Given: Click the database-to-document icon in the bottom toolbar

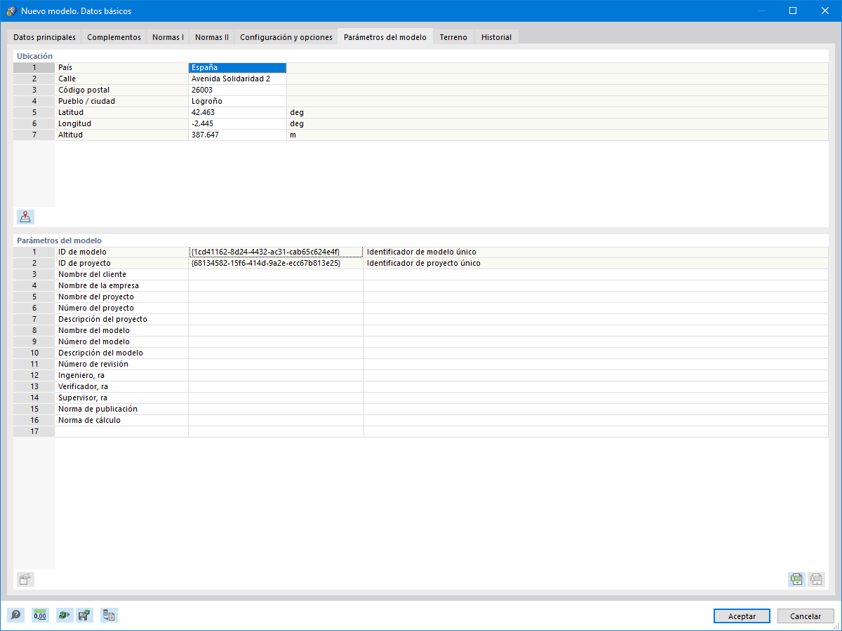Looking at the screenshot, I should [109, 616].
